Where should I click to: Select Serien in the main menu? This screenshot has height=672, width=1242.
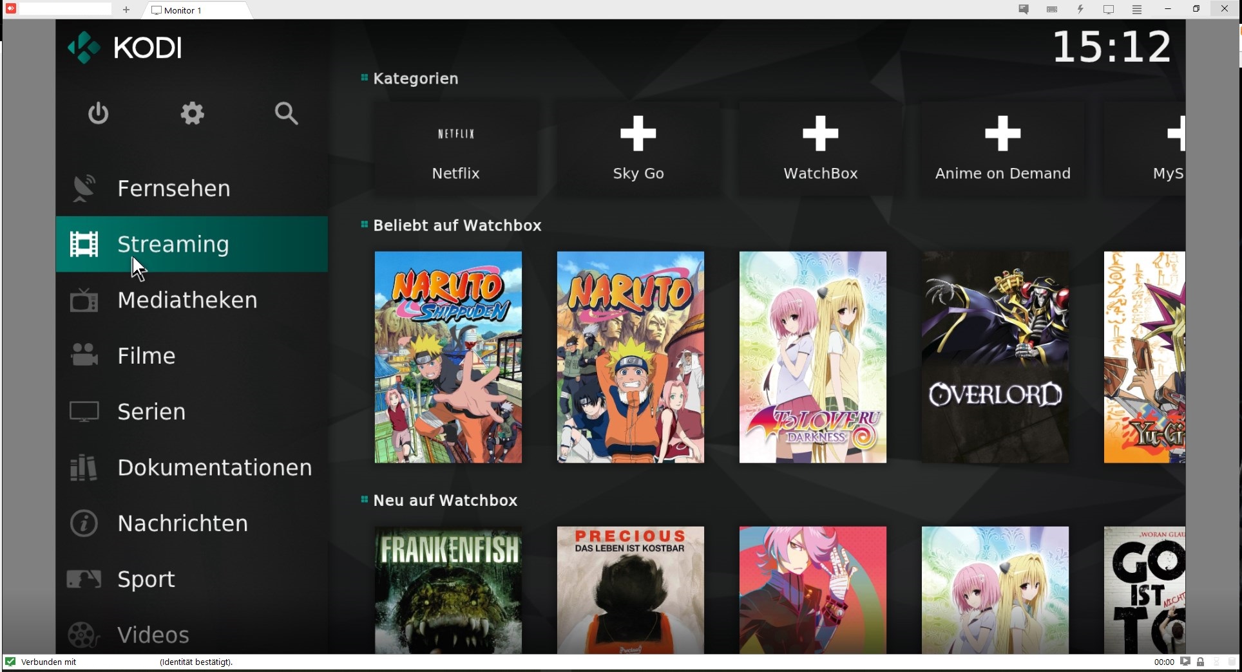[x=191, y=411]
